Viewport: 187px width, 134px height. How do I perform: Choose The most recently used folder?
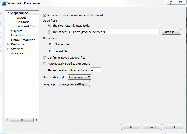50,26
